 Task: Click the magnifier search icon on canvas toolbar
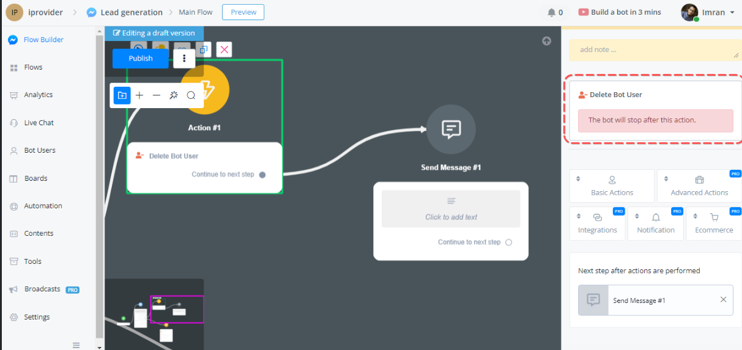(x=191, y=95)
